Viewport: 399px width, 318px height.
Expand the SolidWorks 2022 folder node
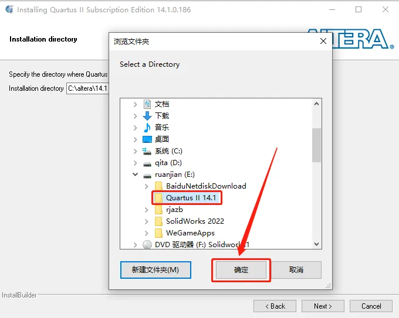click(147, 221)
